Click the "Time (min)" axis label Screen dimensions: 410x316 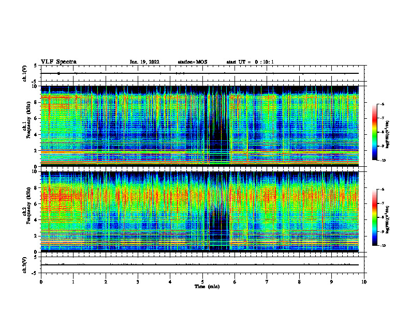[207, 287]
